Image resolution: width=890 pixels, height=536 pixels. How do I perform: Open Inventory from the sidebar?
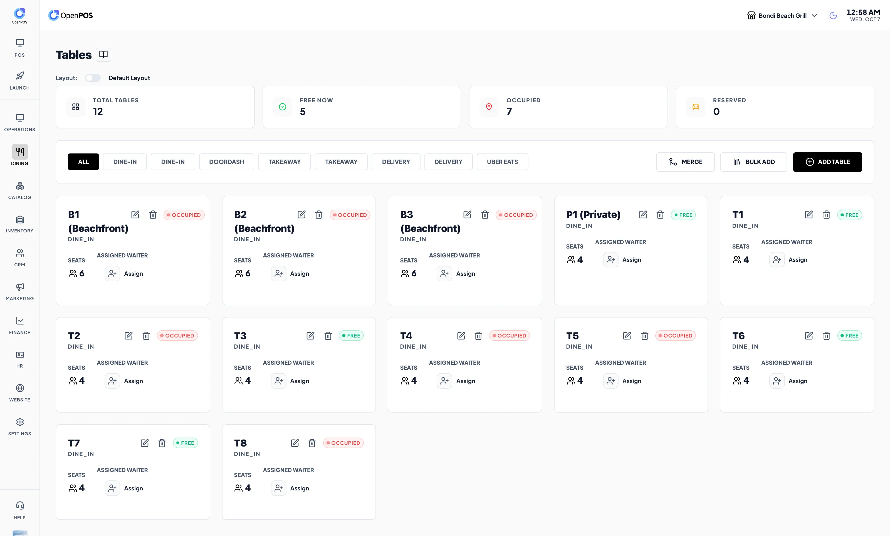(x=19, y=224)
